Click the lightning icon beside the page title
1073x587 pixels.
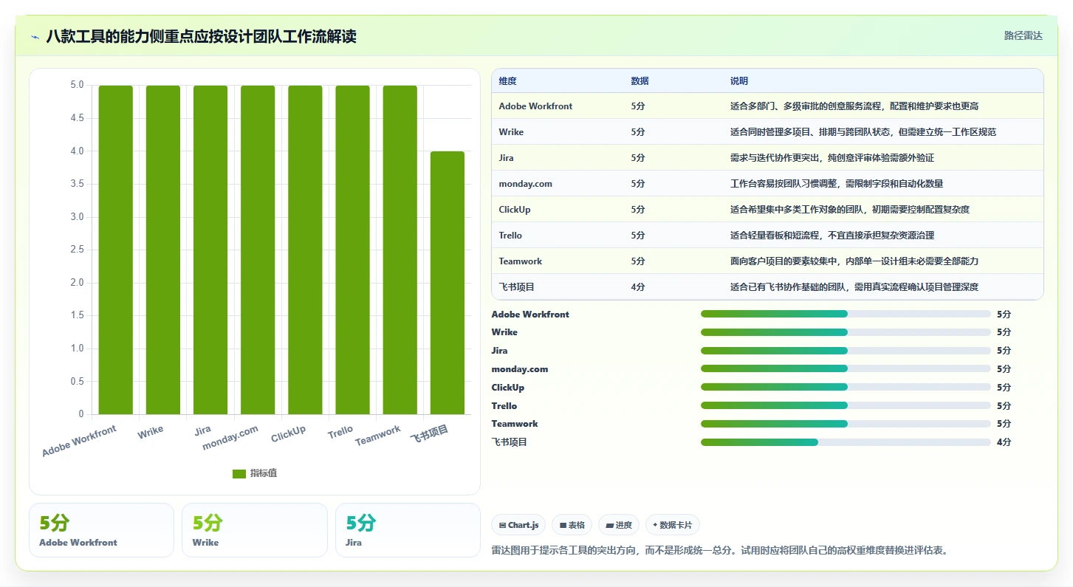(x=35, y=36)
